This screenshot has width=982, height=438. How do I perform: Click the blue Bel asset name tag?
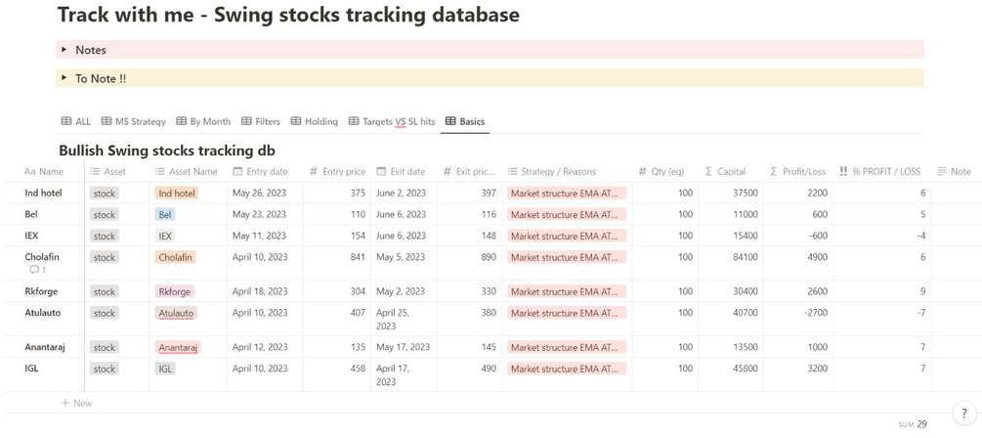point(165,214)
